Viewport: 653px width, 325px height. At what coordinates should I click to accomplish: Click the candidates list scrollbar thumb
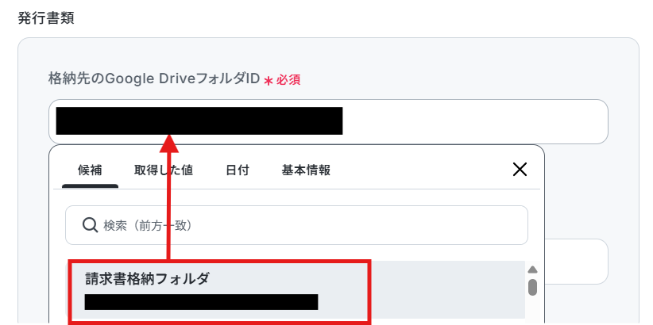pyautogui.click(x=532, y=287)
